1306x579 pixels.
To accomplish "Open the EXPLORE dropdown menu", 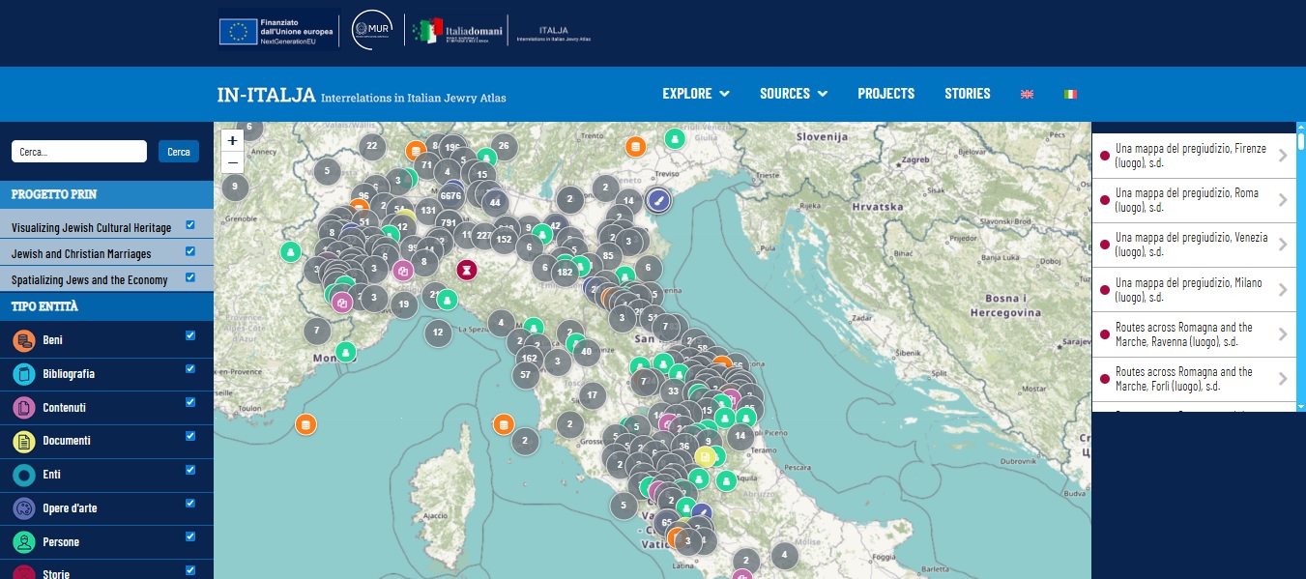I will click(x=695, y=94).
